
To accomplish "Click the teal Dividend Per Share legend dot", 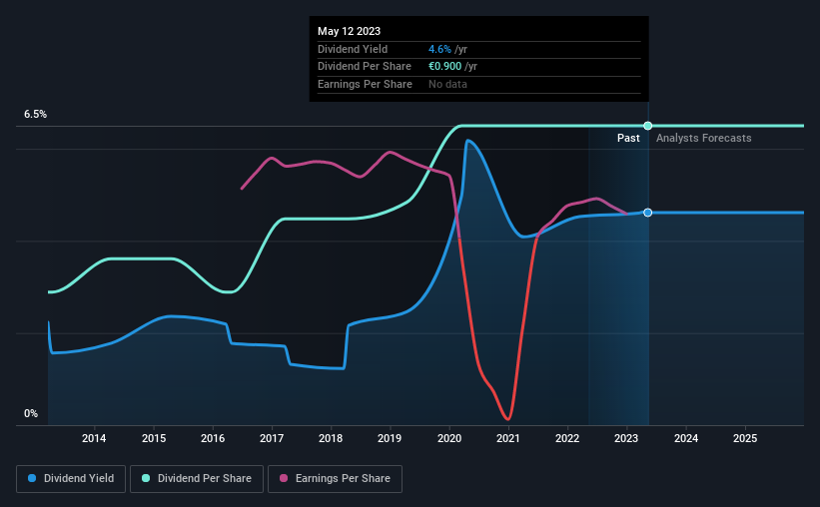I will (x=146, y=478).
